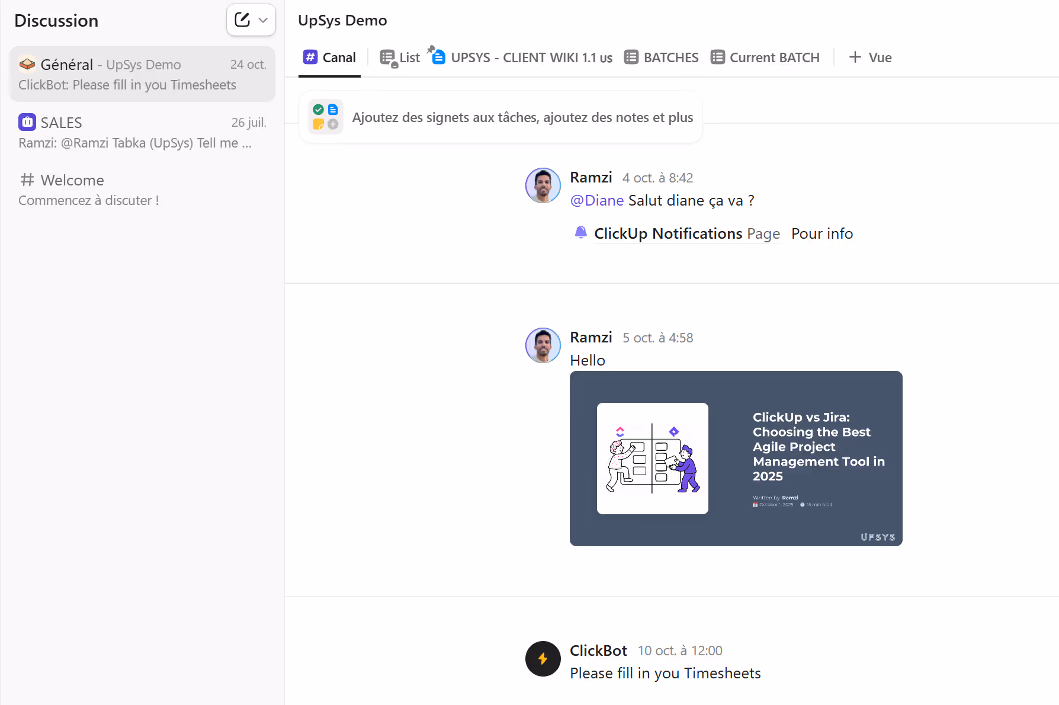This screenshot has width=1059, height=705.
Task: Click the List view icon in the tab bar
Action: [388, 57]
